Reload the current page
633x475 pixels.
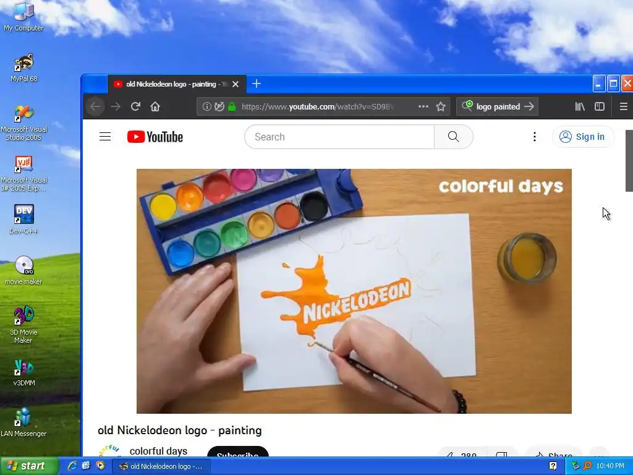pos(135,106)
